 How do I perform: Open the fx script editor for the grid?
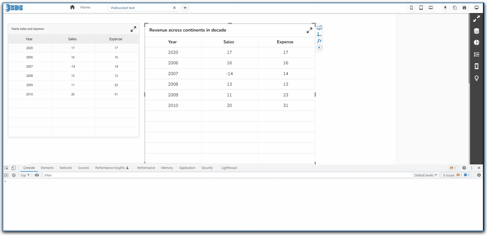click(x=319, y=41)
